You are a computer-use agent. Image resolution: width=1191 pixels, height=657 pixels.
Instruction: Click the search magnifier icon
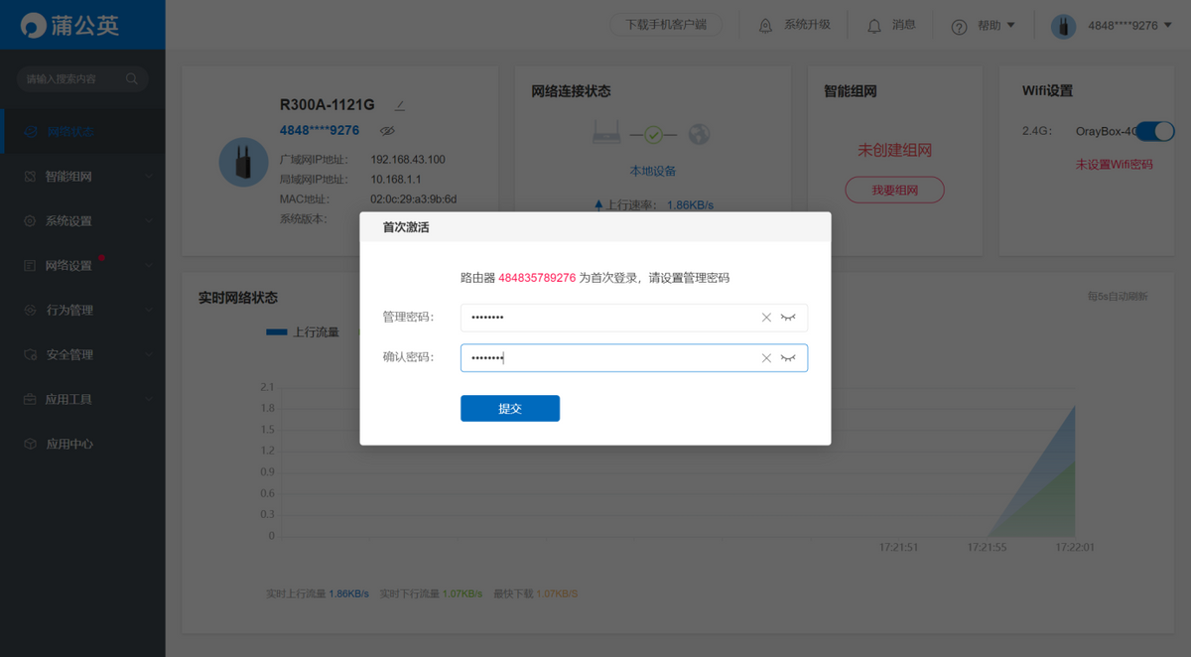[x=132, y=78]
